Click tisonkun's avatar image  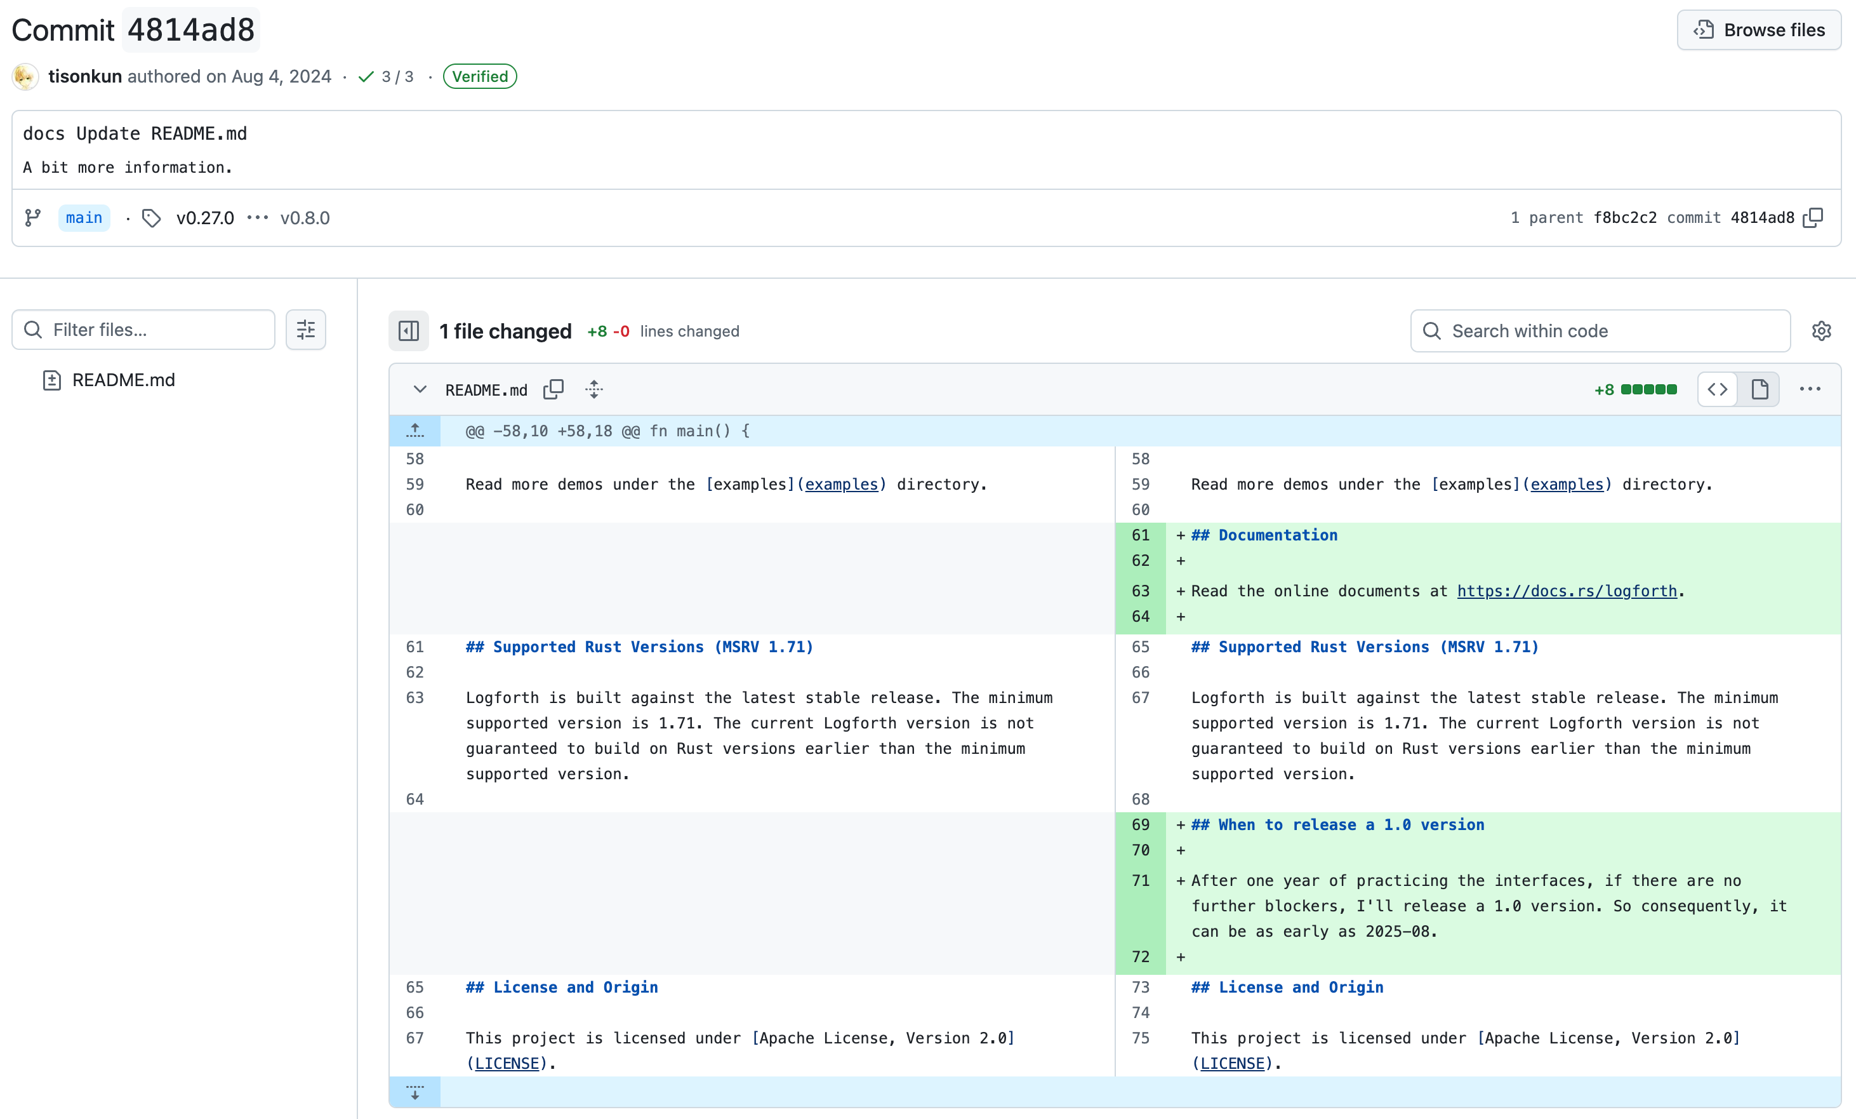click(x=25, y=77)
